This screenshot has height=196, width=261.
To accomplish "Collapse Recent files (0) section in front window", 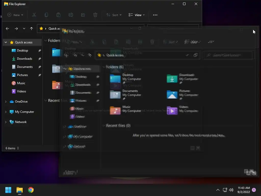I will 104,125.
